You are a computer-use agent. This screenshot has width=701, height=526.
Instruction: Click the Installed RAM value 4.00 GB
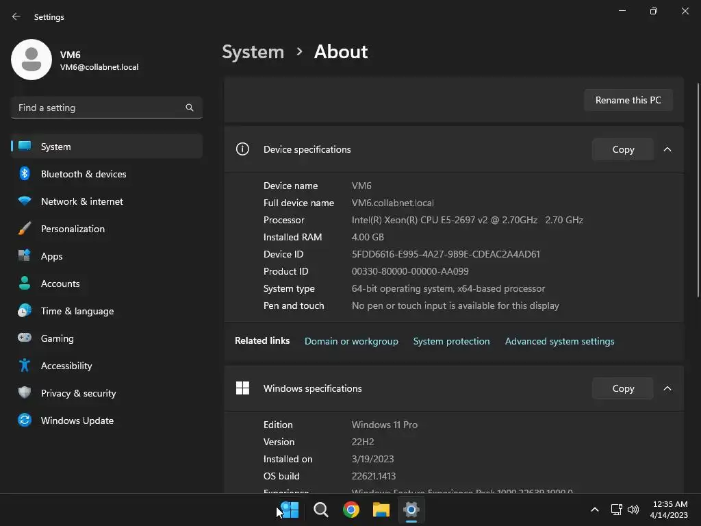(x=368, y=237)
